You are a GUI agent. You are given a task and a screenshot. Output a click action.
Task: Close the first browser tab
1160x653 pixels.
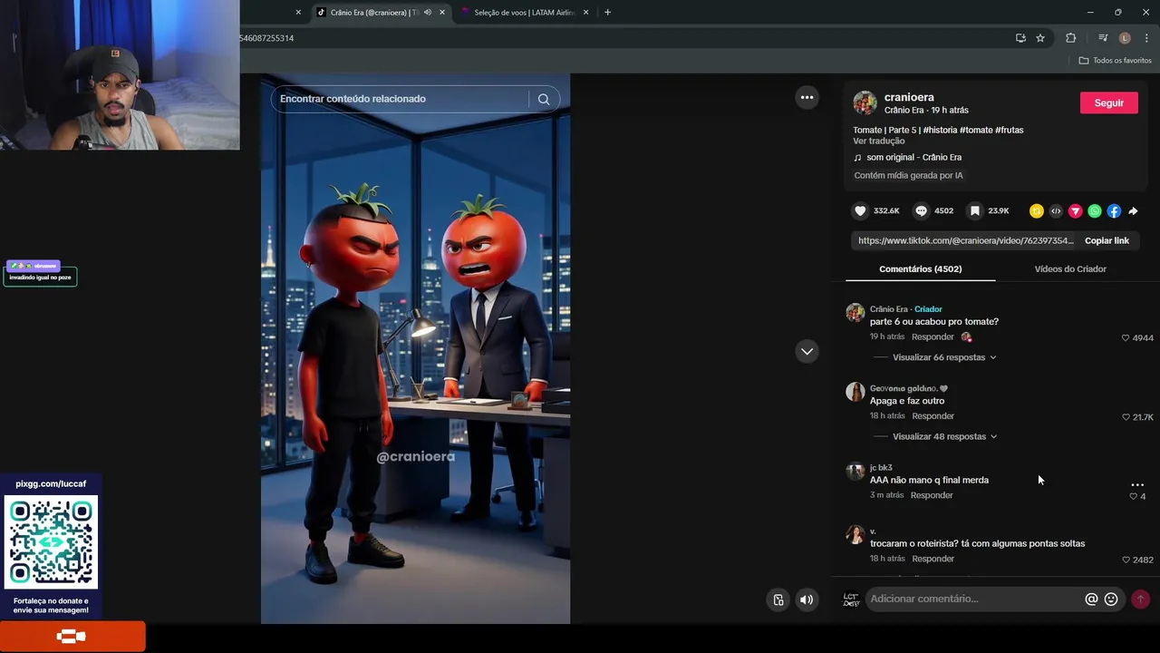[298, 12]
